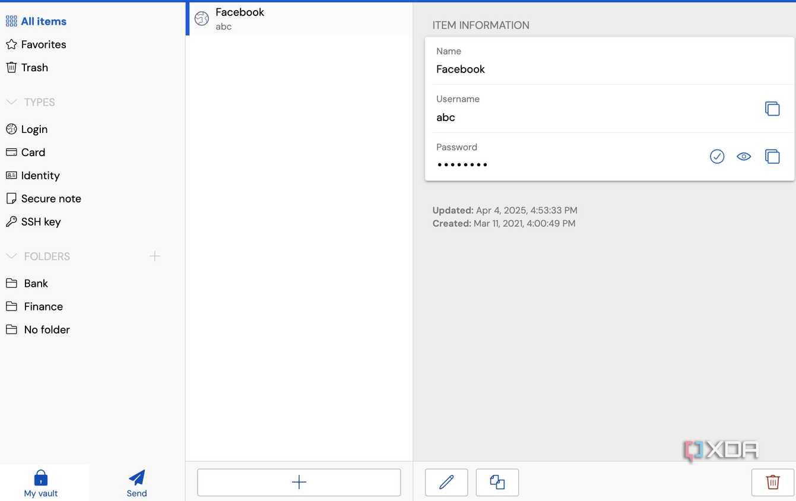The image size is (796, 501).
Task: Click the masked password dots
Action: point(462,164)
